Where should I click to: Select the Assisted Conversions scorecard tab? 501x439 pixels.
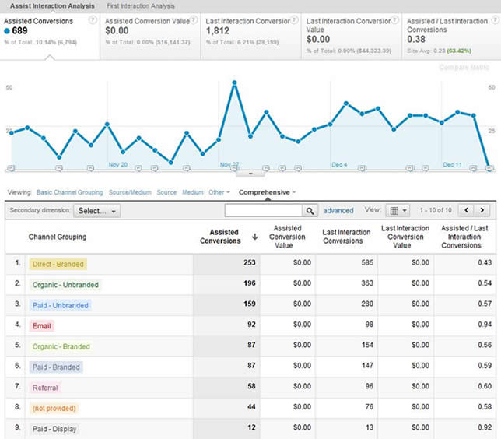click(x=50, y=36)
